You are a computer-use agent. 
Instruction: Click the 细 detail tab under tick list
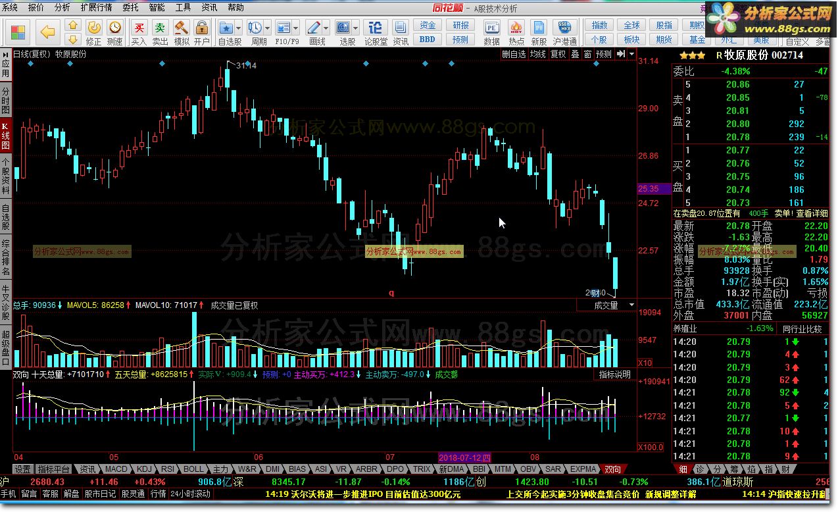[x=683, y=469]
